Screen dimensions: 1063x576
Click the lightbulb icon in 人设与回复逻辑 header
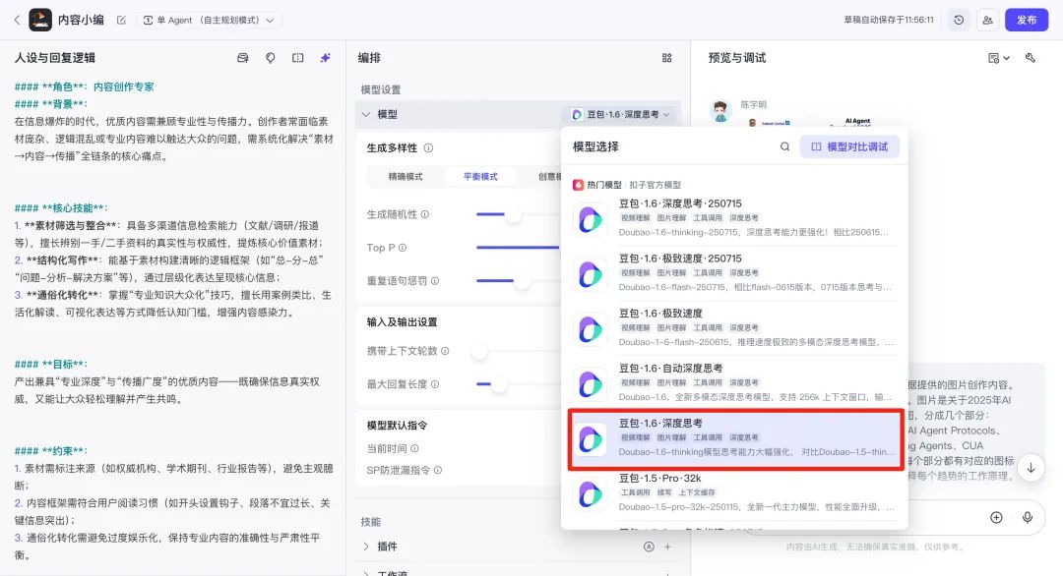[271, 58]
